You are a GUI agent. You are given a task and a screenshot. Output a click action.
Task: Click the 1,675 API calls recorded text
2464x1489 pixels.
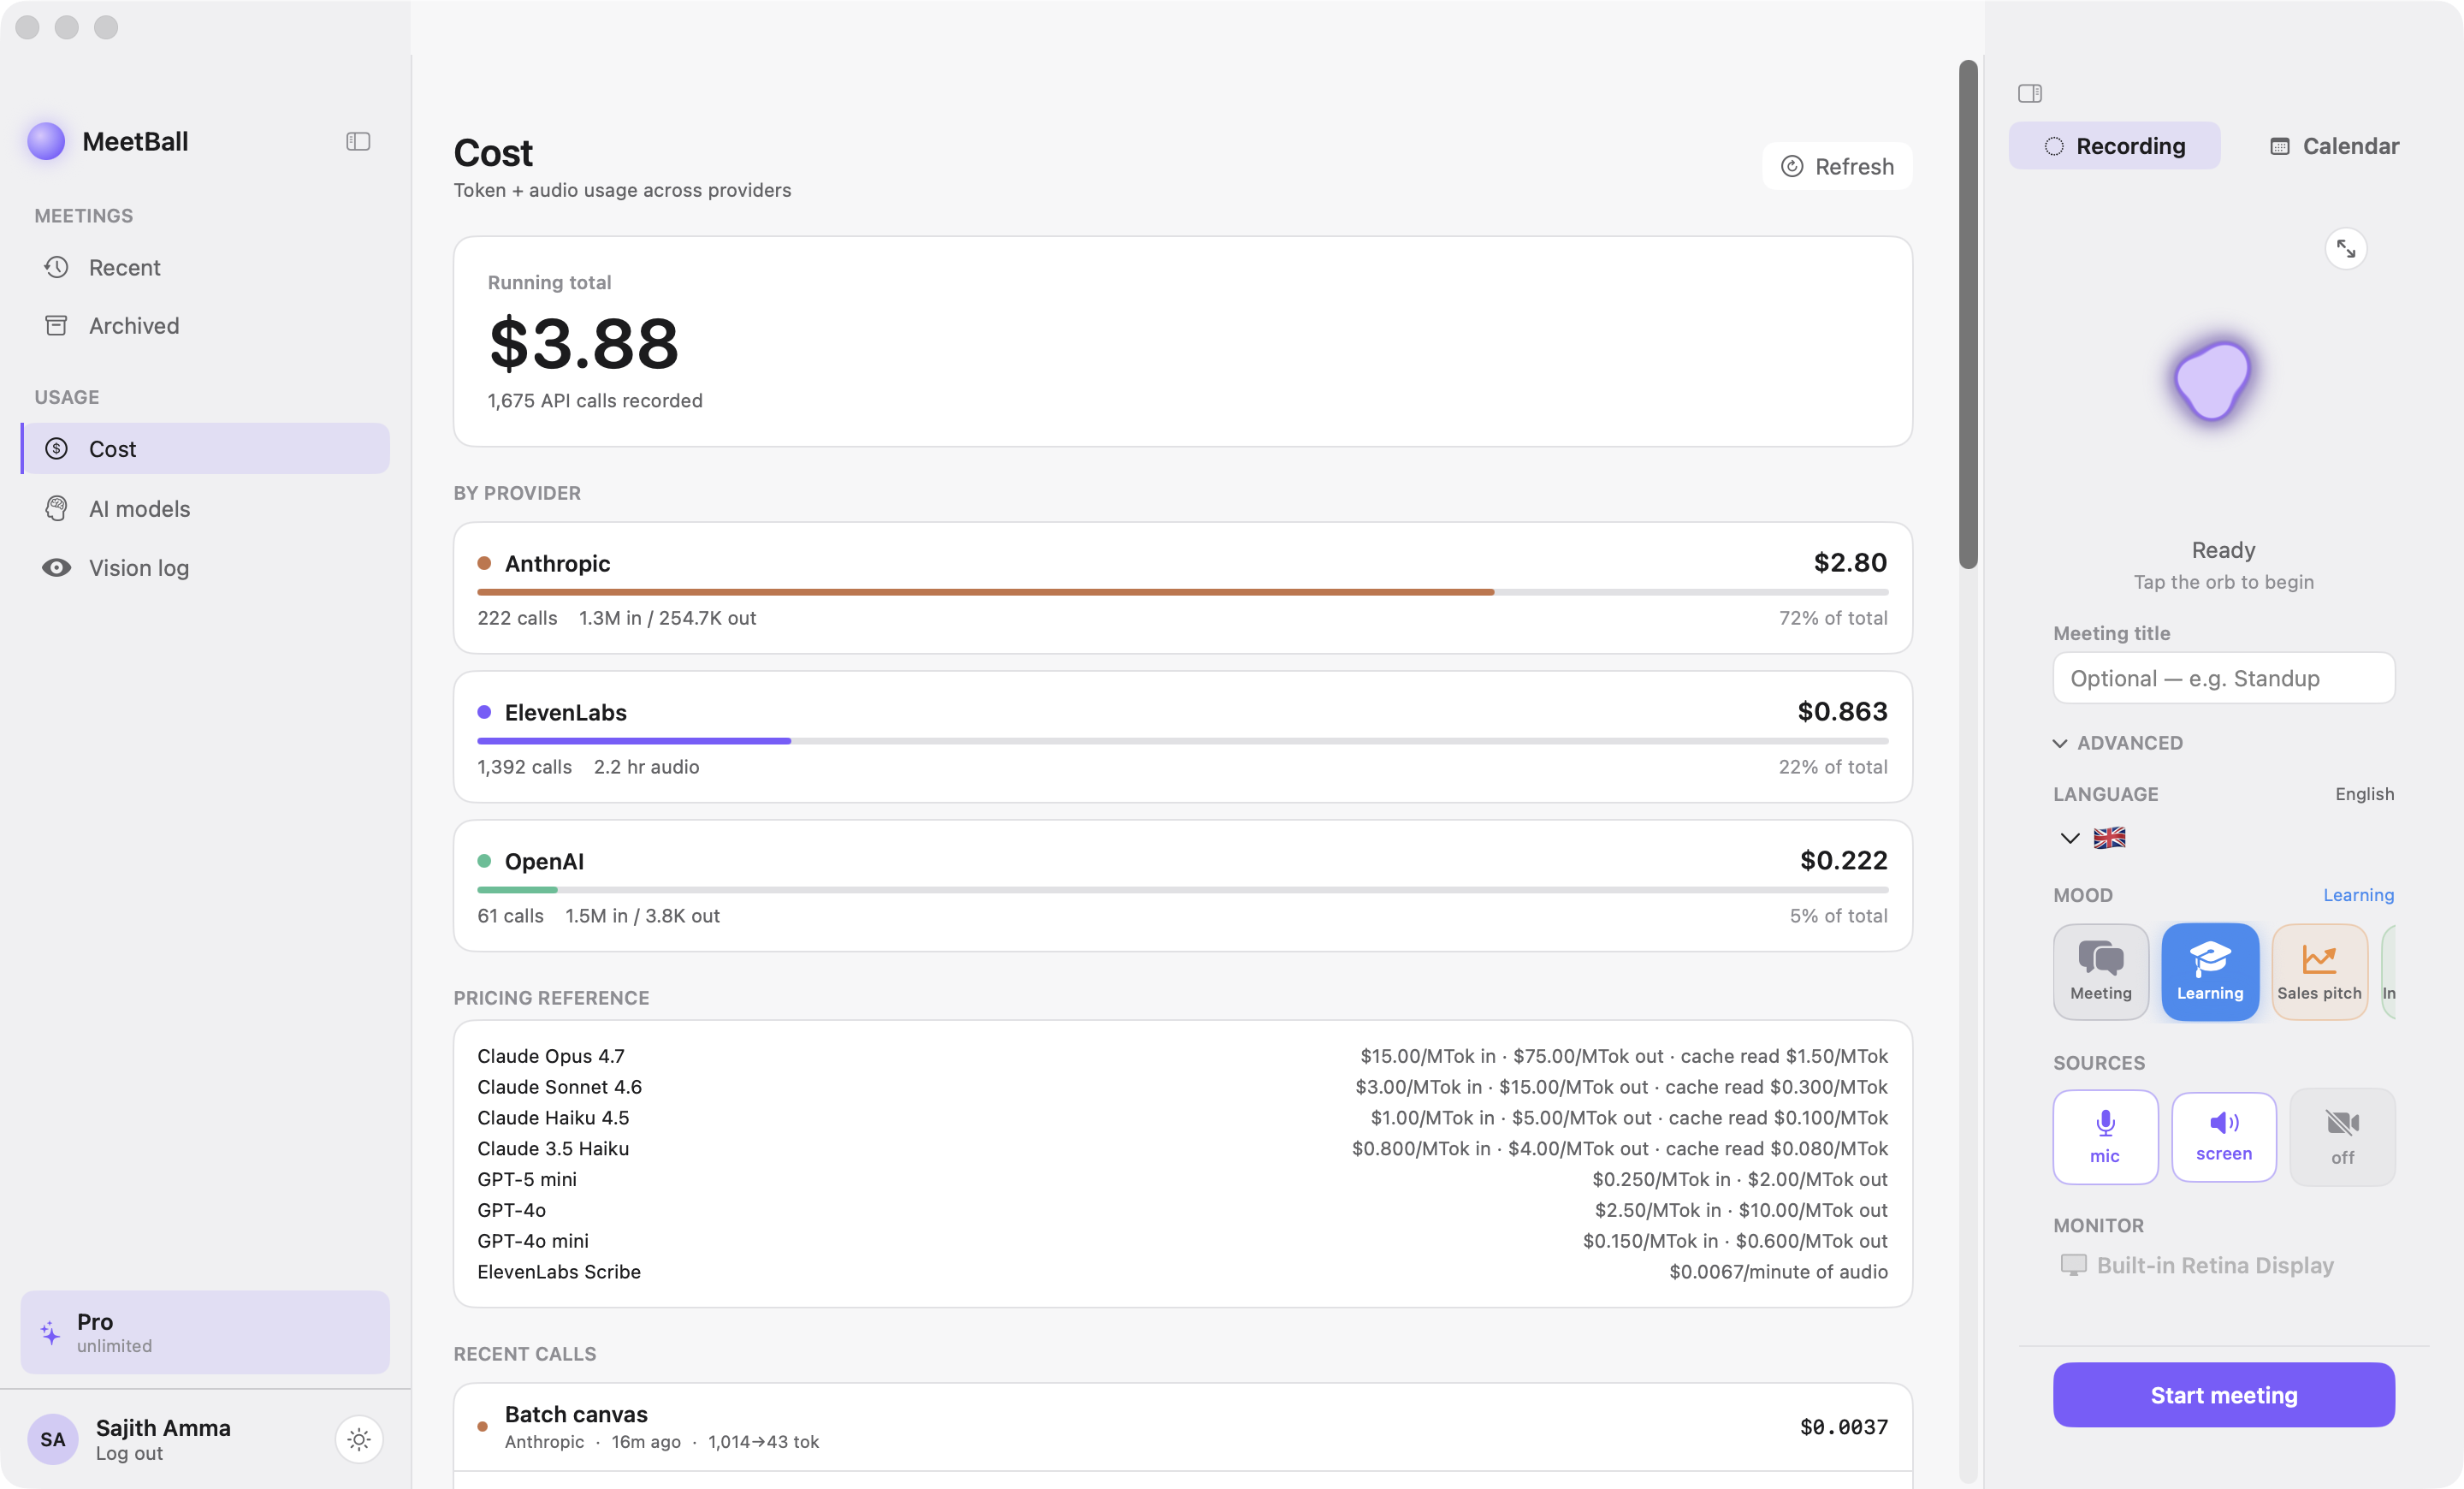click(x=595, y=401)
